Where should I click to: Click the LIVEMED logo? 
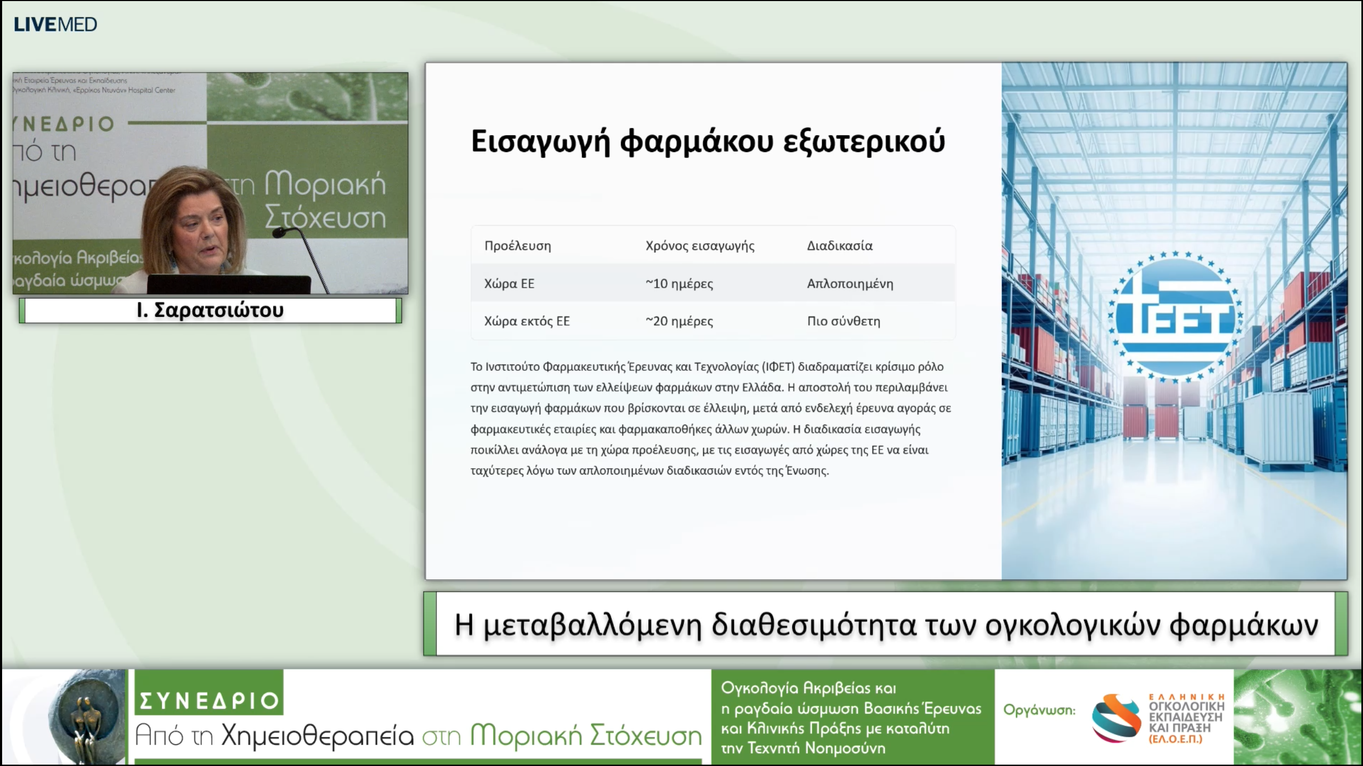pyautogui.click(x=55, y=24)
